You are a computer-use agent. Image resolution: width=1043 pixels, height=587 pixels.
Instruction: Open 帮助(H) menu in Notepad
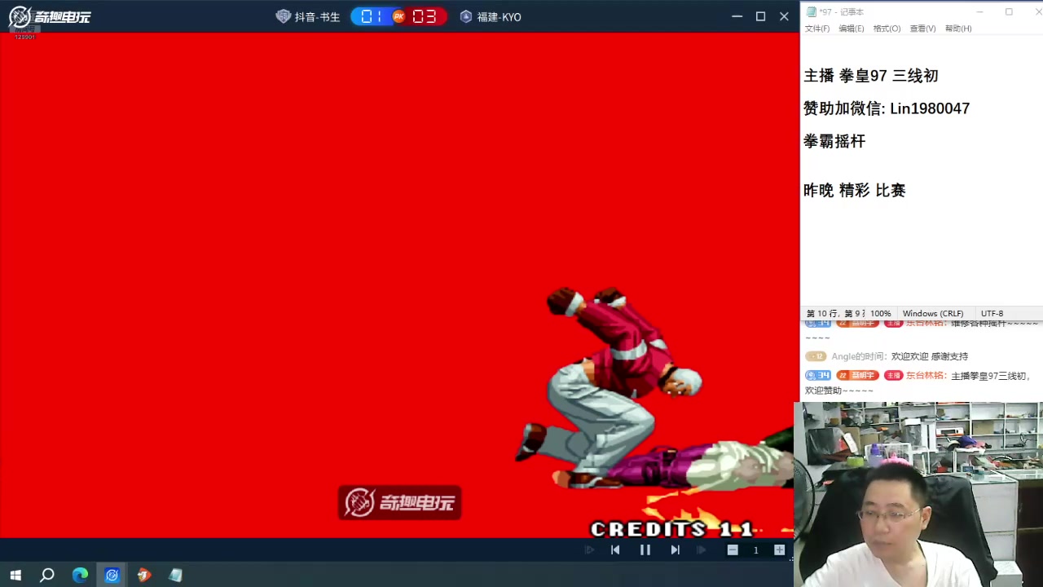(958, 29)
